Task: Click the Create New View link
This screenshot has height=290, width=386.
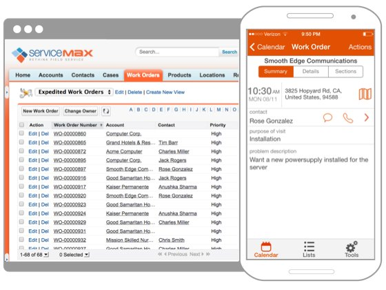Action: (165, 93)
